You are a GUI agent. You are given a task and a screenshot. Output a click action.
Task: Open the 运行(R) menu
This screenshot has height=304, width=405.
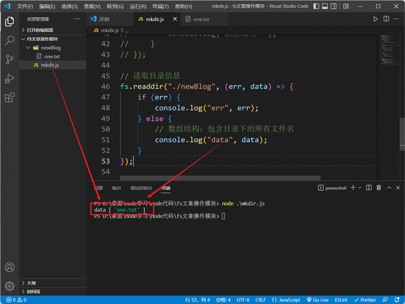point(138,6)
